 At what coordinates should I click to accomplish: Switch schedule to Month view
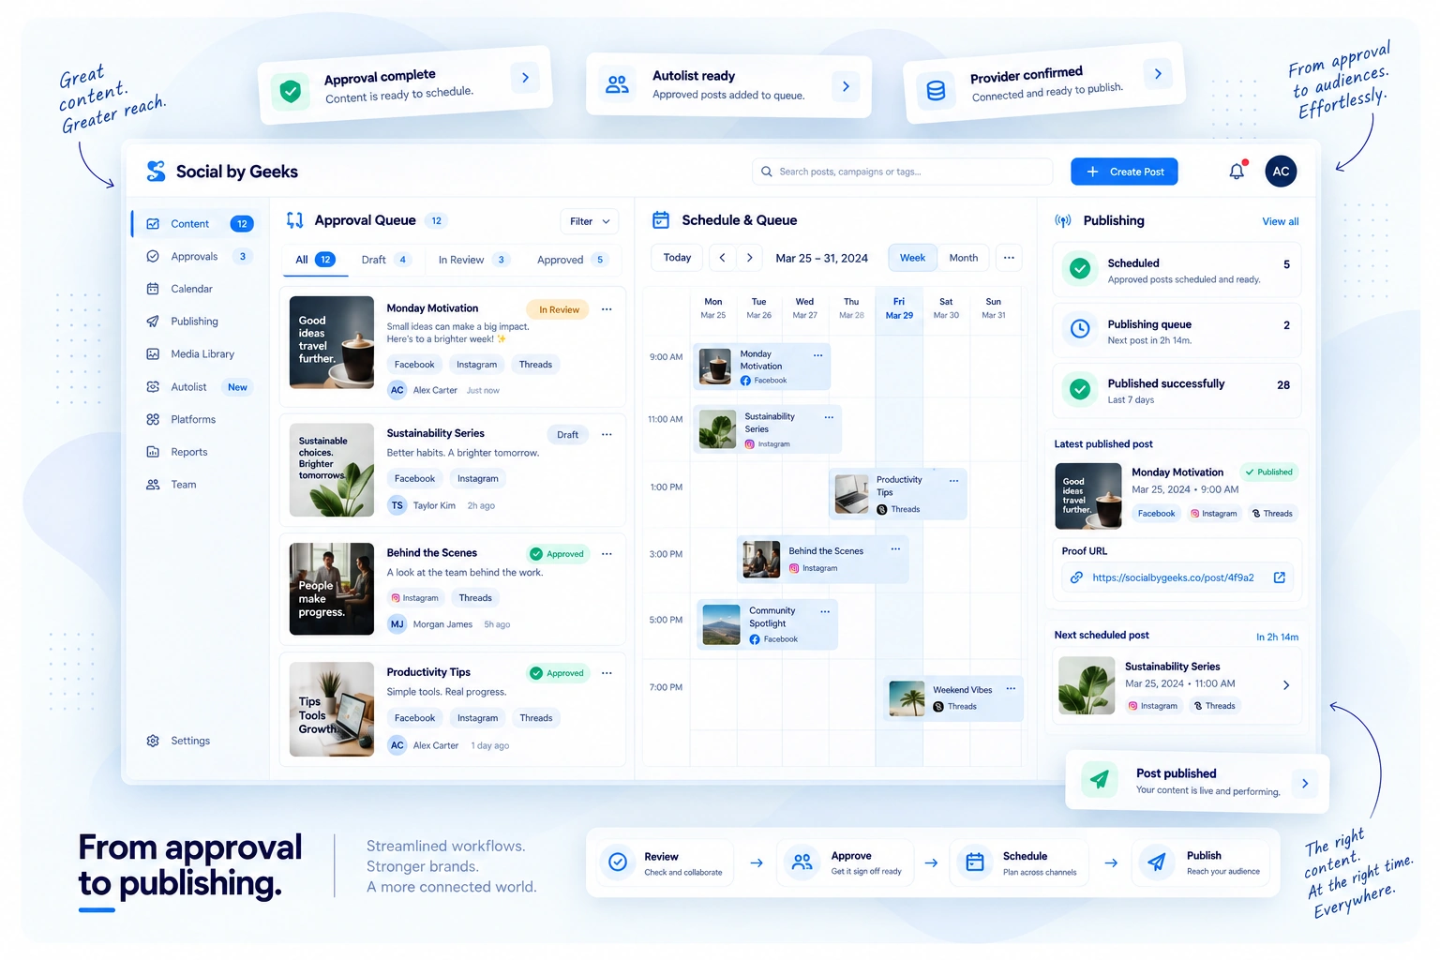(963, 258)
